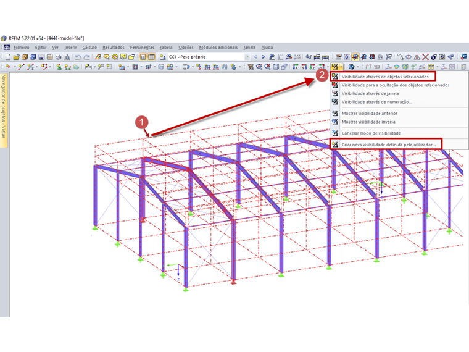Expand the visibility button dropdown arrow
The image size is (469, 352).
coord(341,67)
